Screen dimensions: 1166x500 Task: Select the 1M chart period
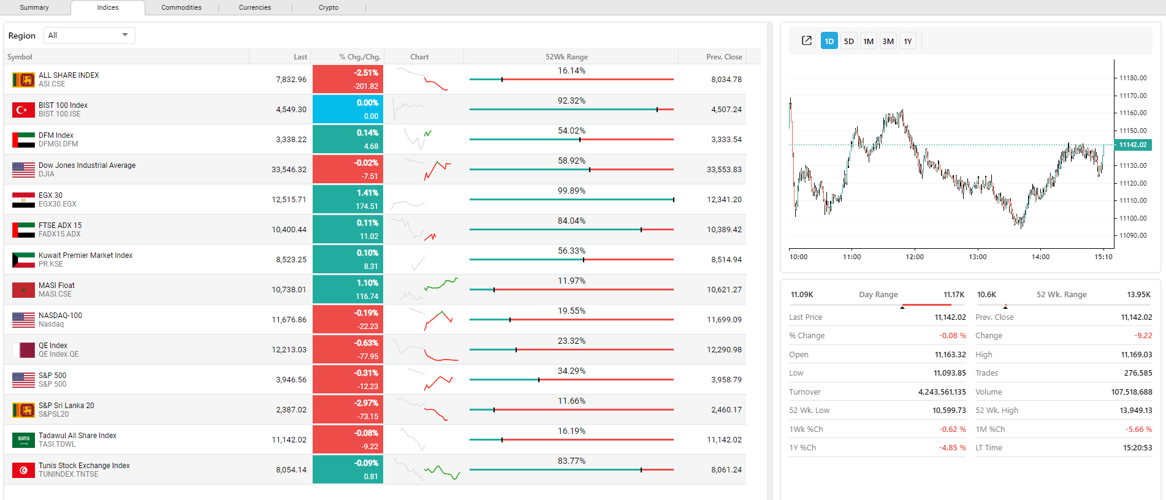[868, 41]
